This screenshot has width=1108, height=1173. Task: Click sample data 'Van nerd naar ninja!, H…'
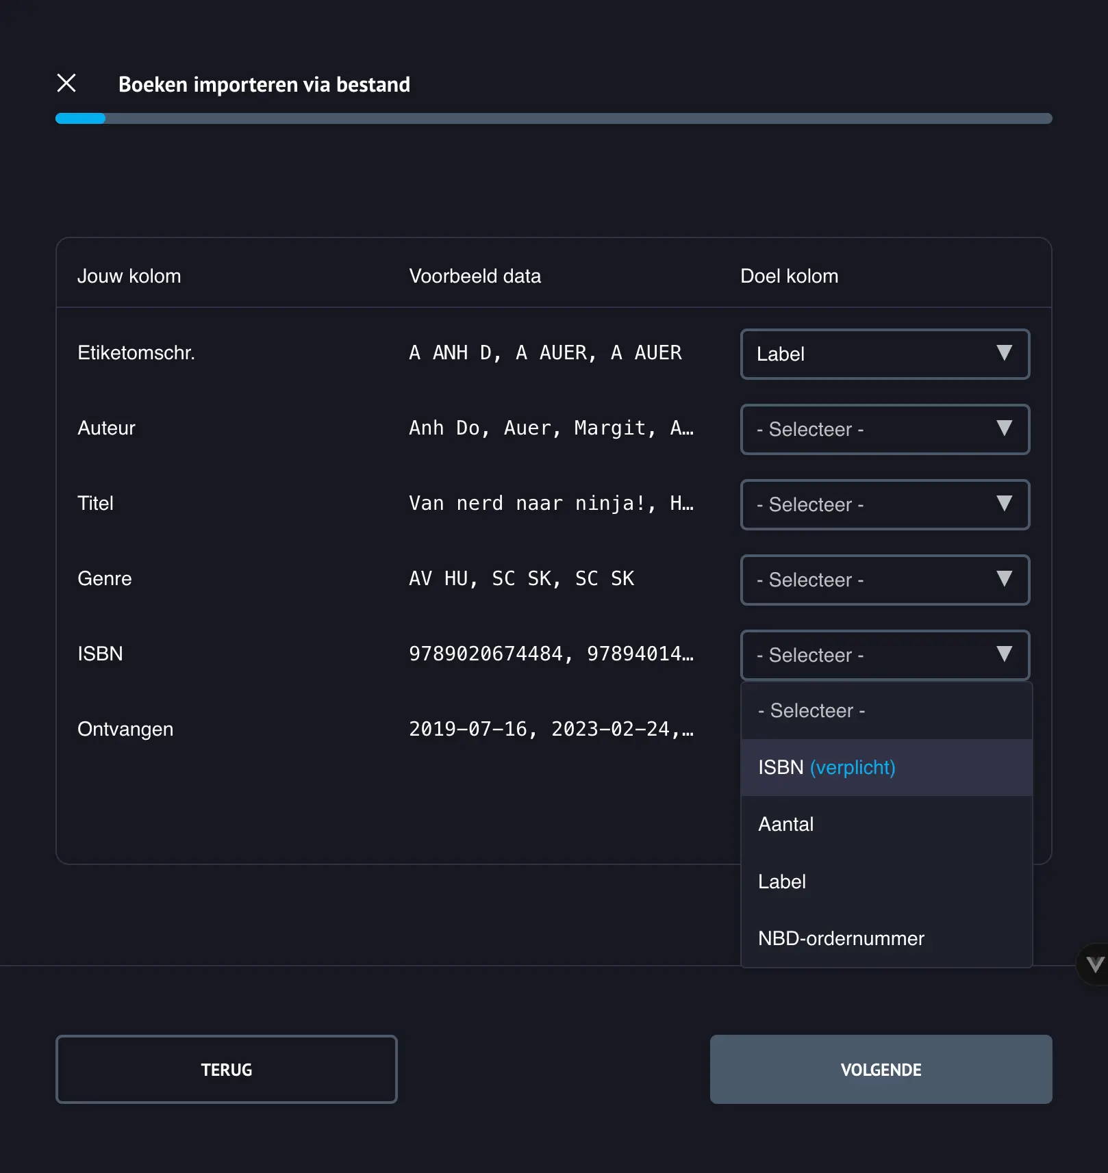click(x=551, y=504)
